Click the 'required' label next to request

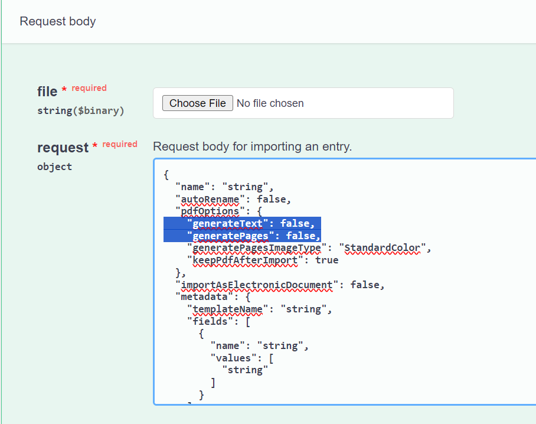[120, 144]
